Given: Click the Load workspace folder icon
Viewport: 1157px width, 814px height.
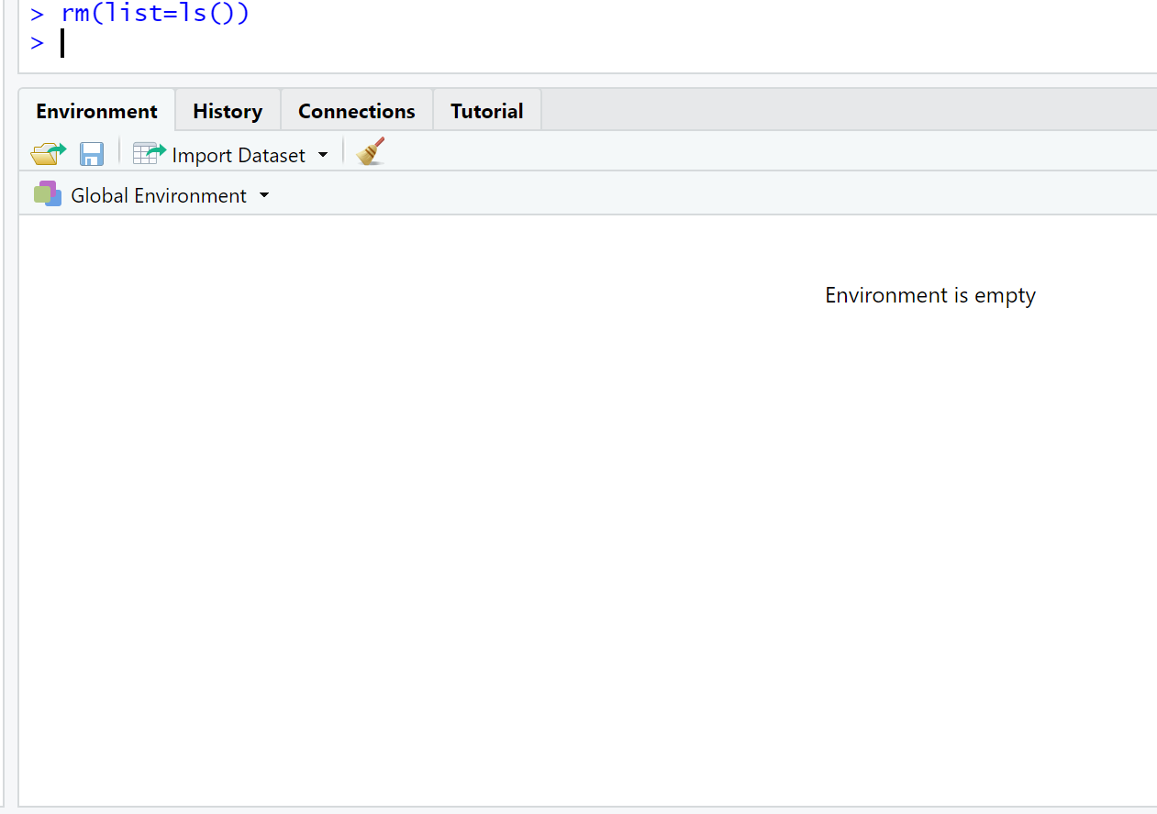Looking at the screenshot, I should pyautogui.click(x=49, y=153).
